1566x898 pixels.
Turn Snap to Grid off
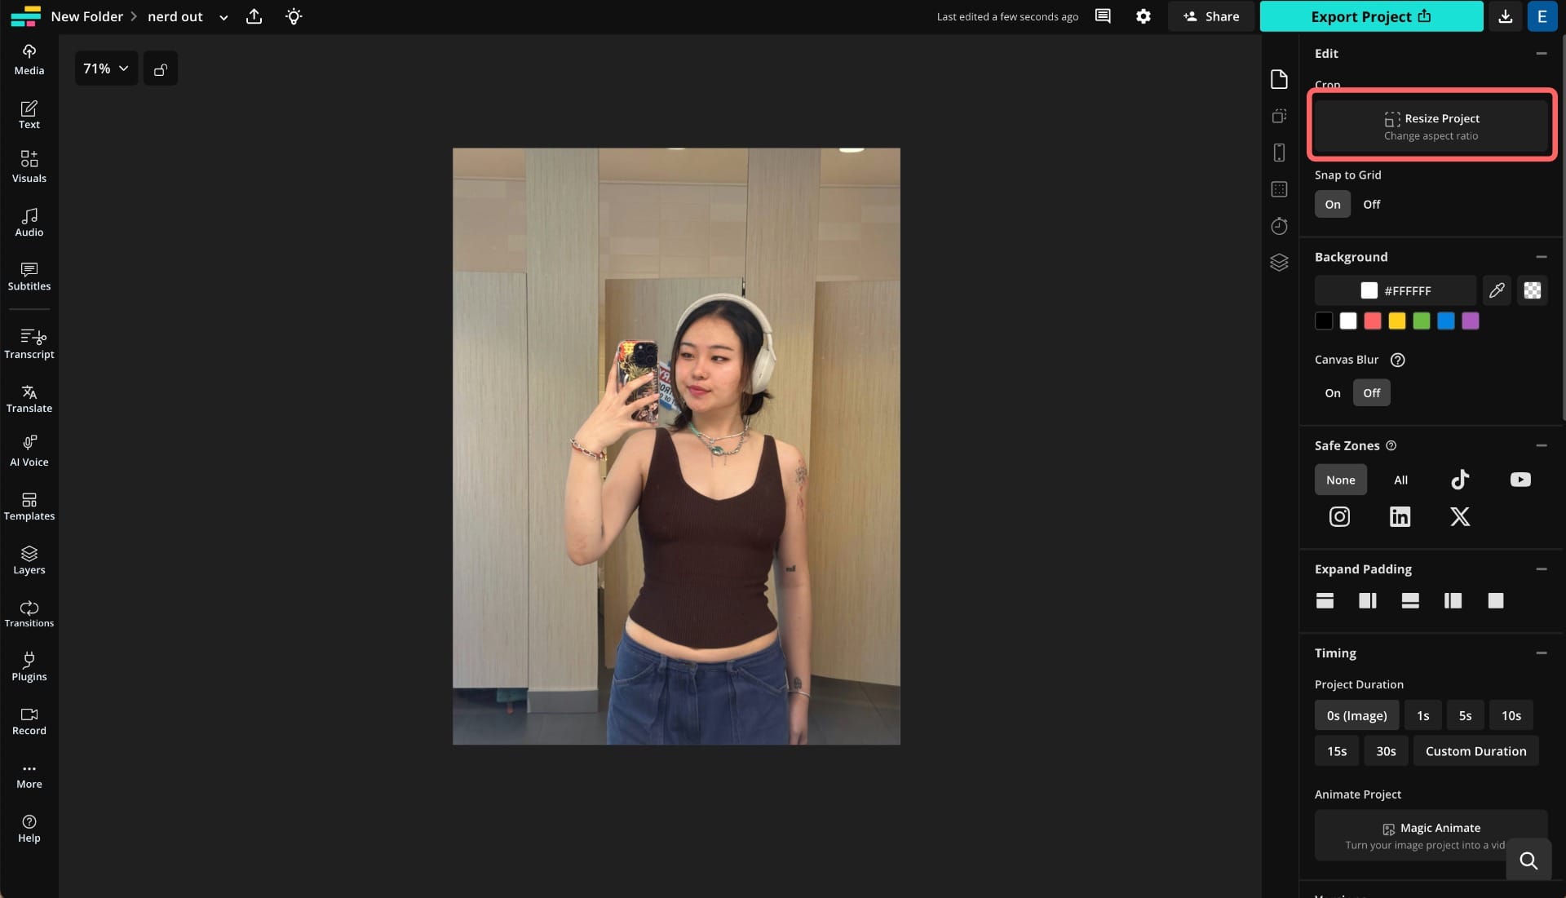[x=1371, y=204]
